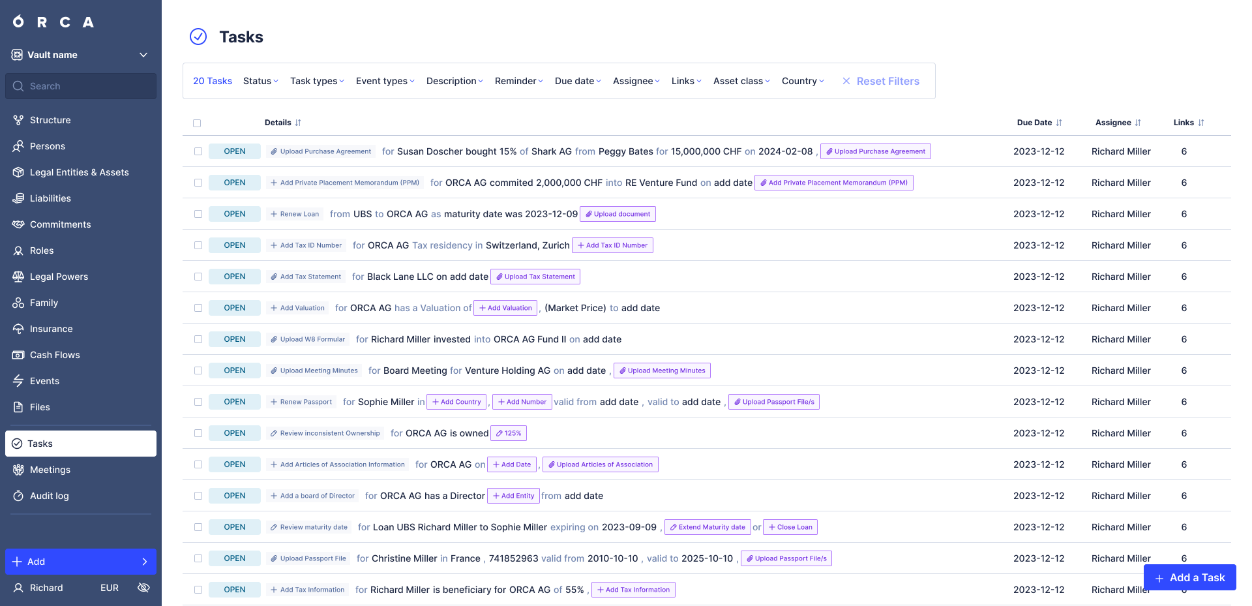Tick the Review inconsistent Ownership row checkbox
This screenshot has height=606, width=1252.
pos(198,433)
